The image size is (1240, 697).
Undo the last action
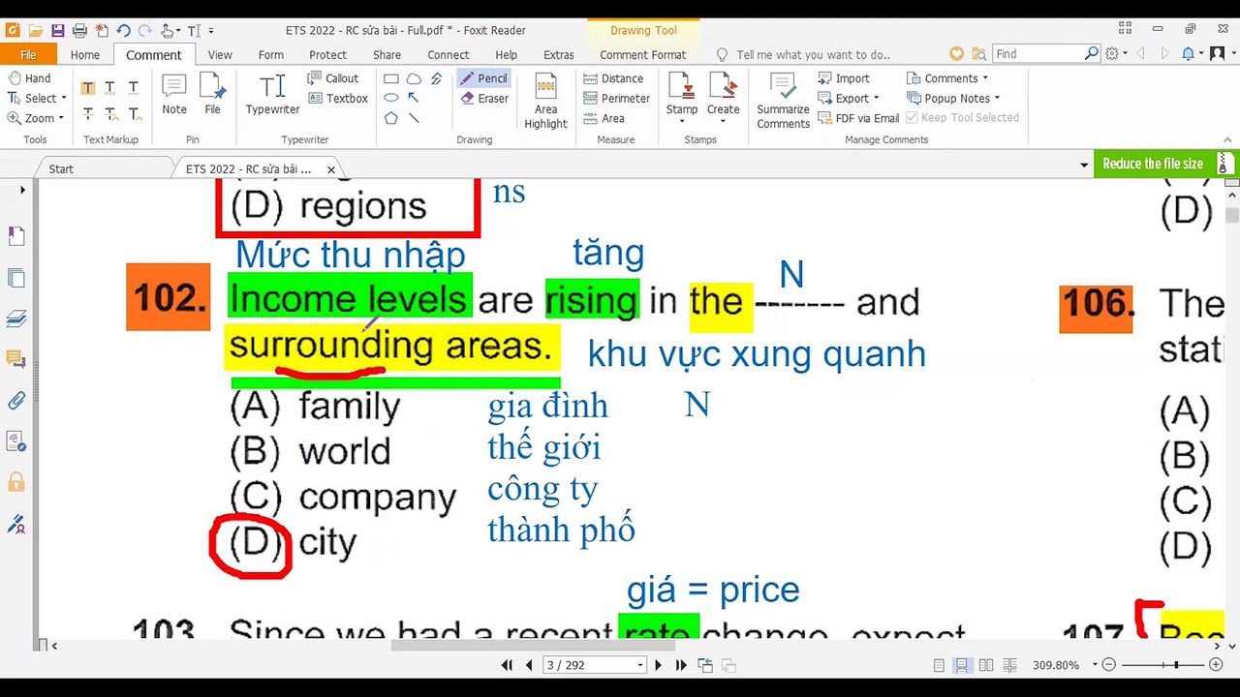tap(123, 31)
